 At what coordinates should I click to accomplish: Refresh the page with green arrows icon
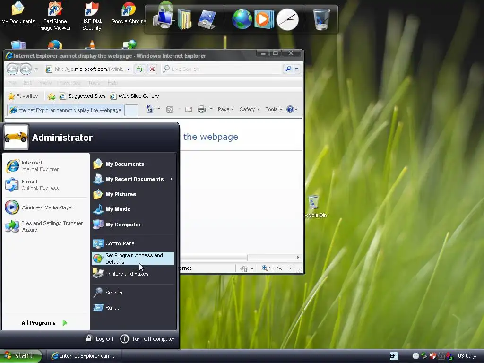pyautogui.click(x=140, y=69)
